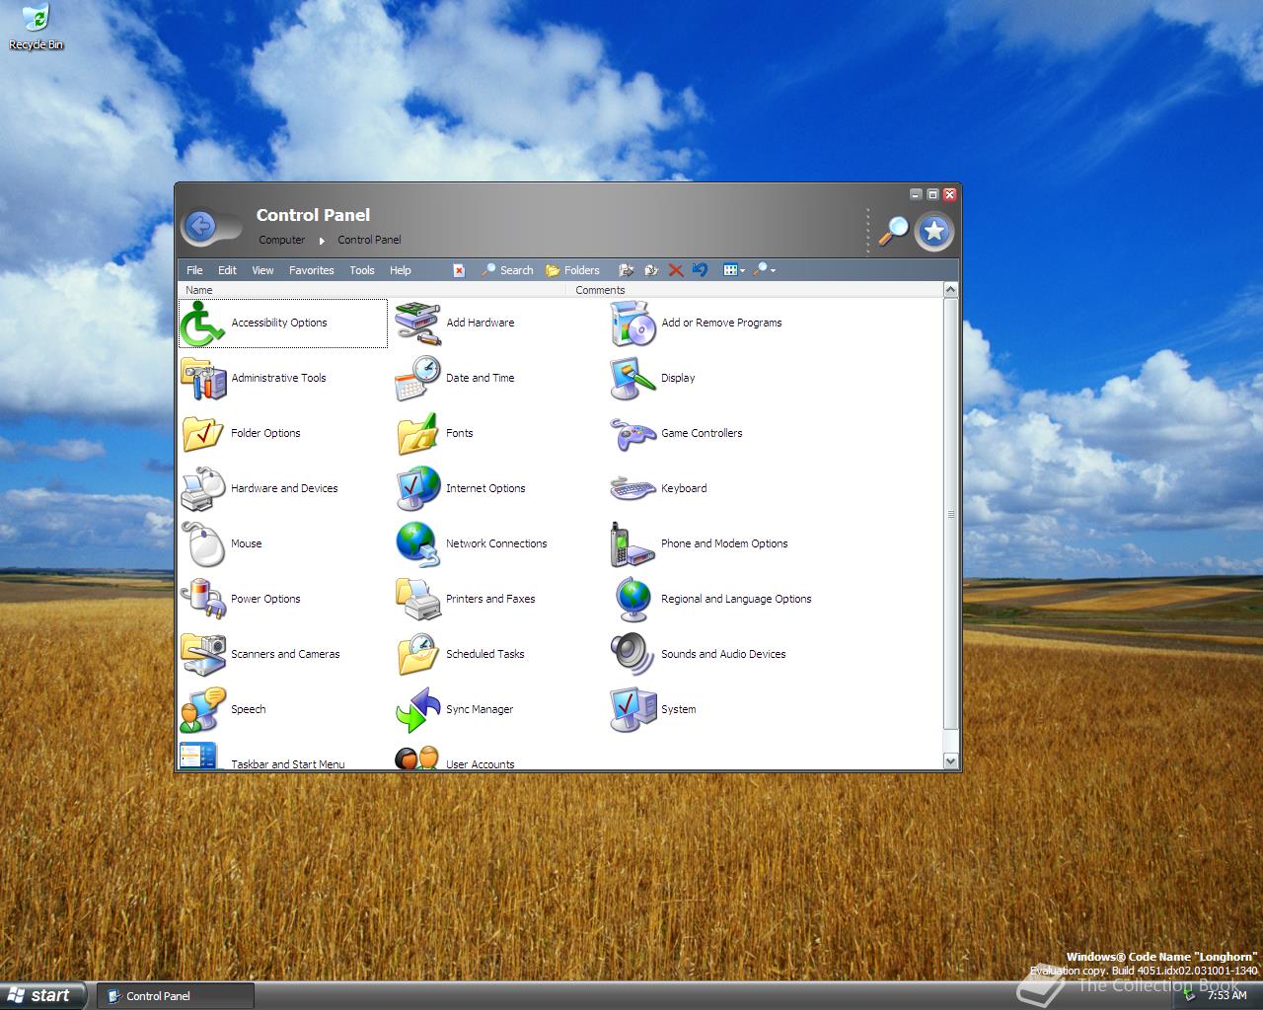Open Phone and Modem Options
The width and height of the screenshot is (1263, 1010).
pyautogui.click(x=700, y=543)
